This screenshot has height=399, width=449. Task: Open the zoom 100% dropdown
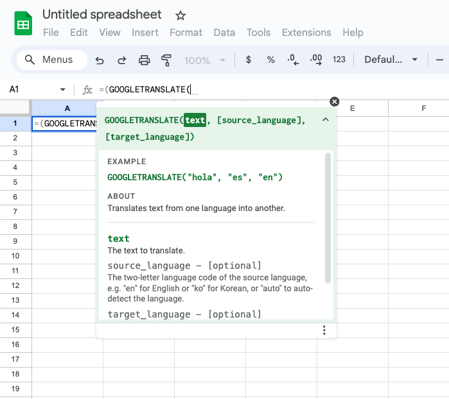(x=205, y=60)
